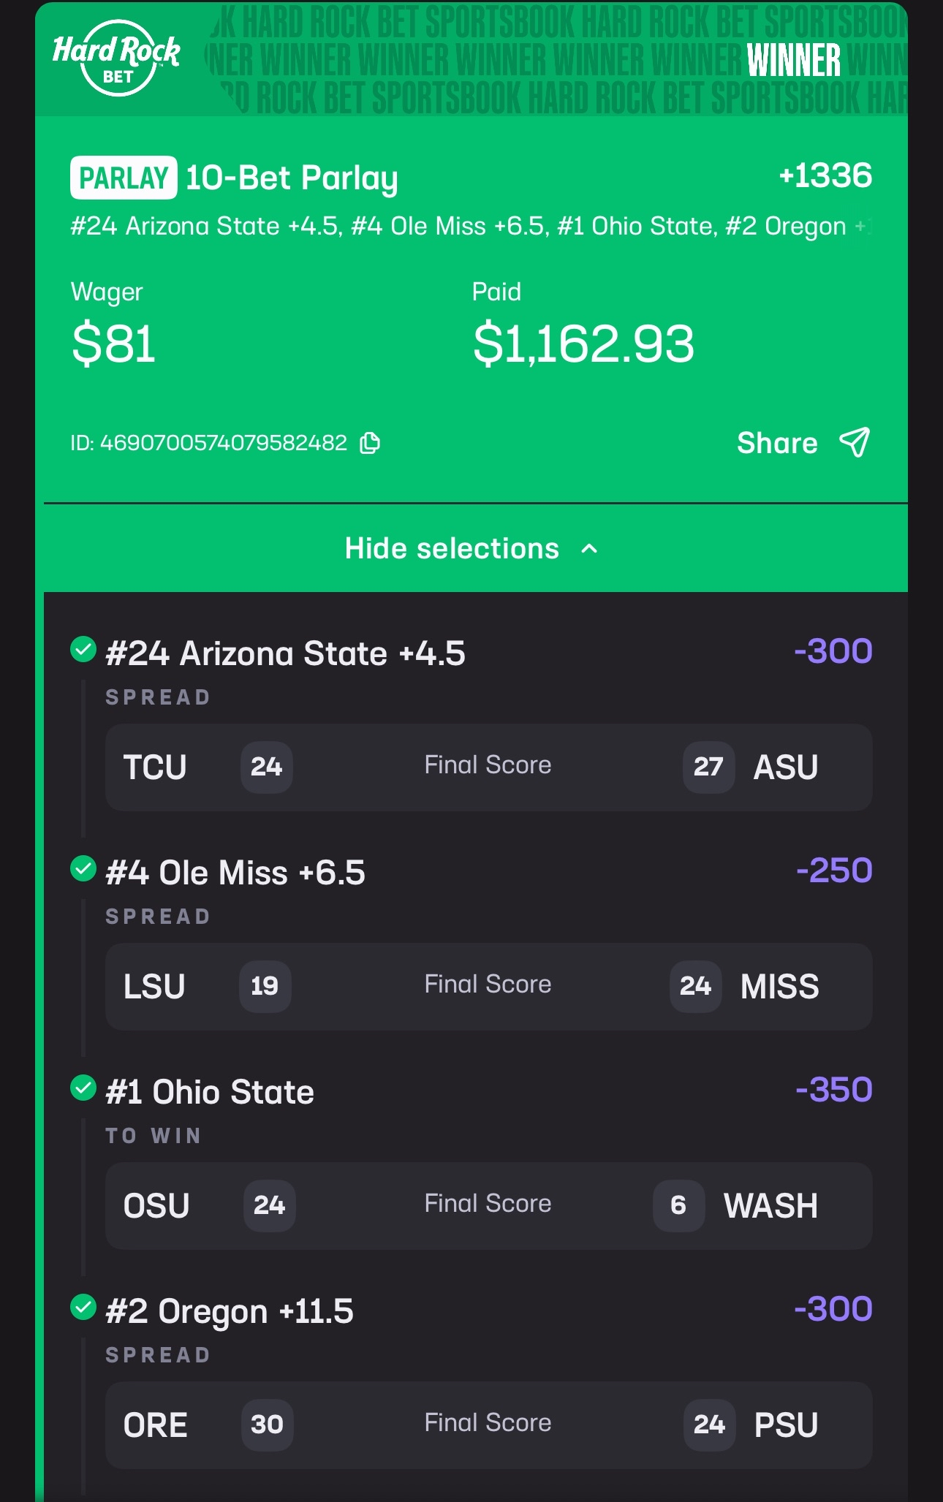
Task: Copy the bet ID with the copy icon
Action: (370, 443)
